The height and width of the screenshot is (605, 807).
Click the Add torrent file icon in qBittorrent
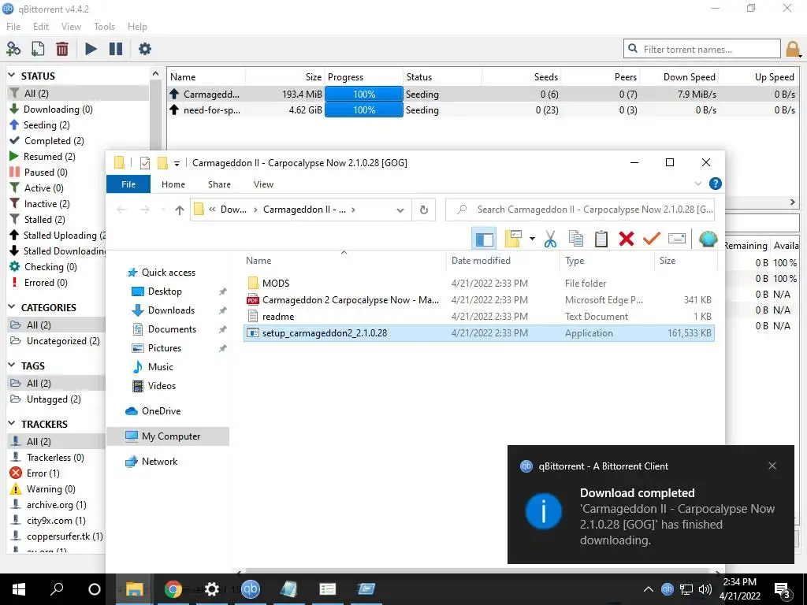[38, 49]
